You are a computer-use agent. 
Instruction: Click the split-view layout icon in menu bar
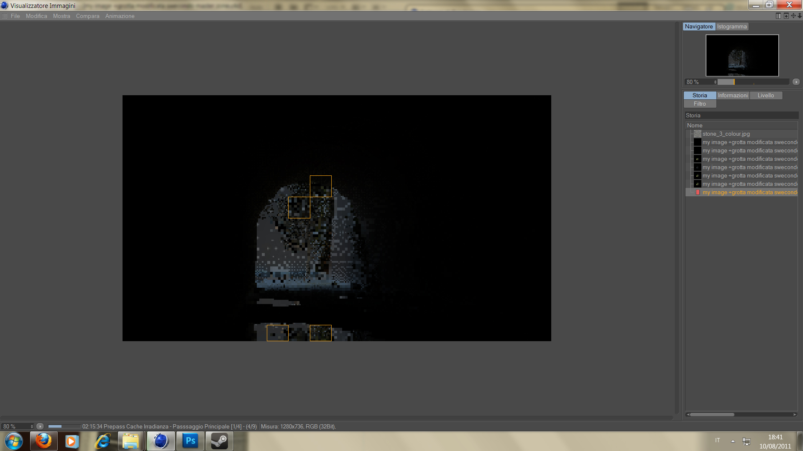(778, 16)
